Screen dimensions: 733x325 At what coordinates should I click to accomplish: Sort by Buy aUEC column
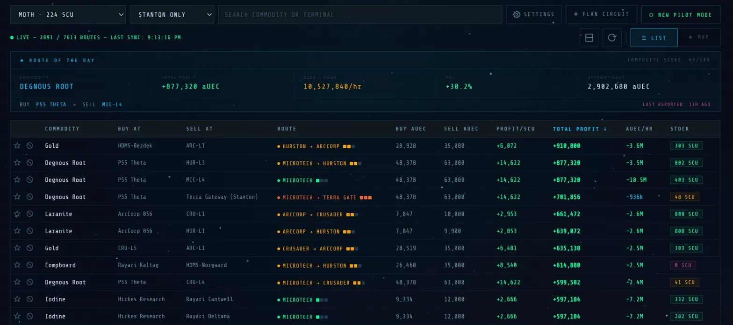coord(411,129)
